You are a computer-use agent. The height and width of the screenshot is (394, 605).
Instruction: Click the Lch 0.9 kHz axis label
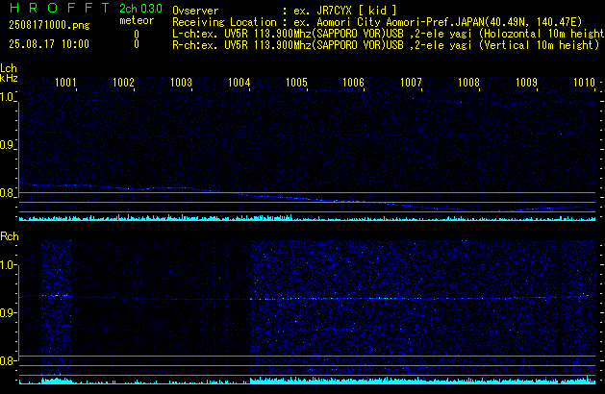(7, 145)
